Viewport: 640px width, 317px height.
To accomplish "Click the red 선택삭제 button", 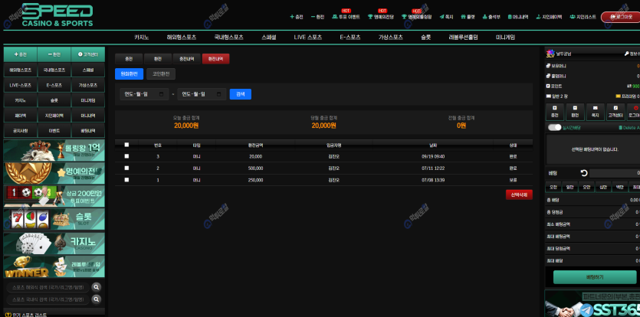I will [519, 194].
